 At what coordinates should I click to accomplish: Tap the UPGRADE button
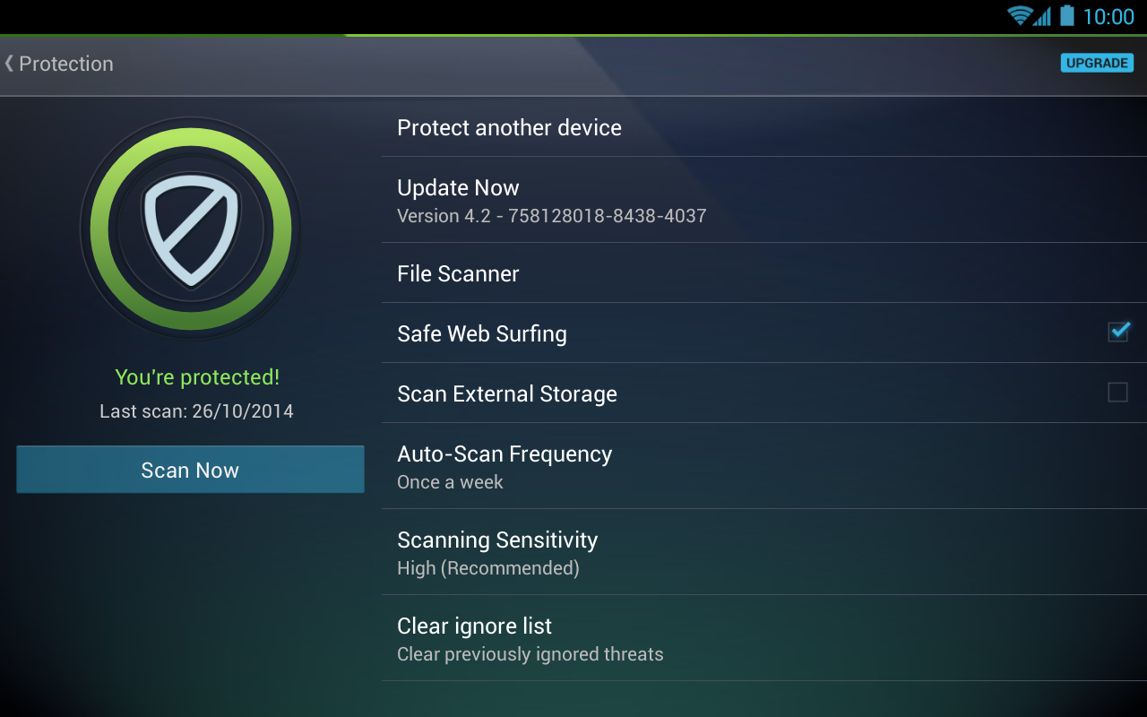(1097, 63)
